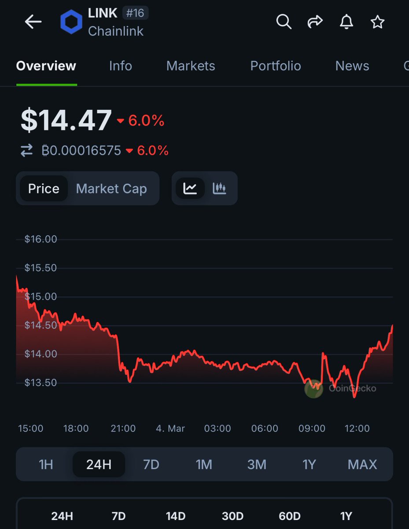Tap the share arrow icon
The image size is (409, 529).
tap(315, 22)
